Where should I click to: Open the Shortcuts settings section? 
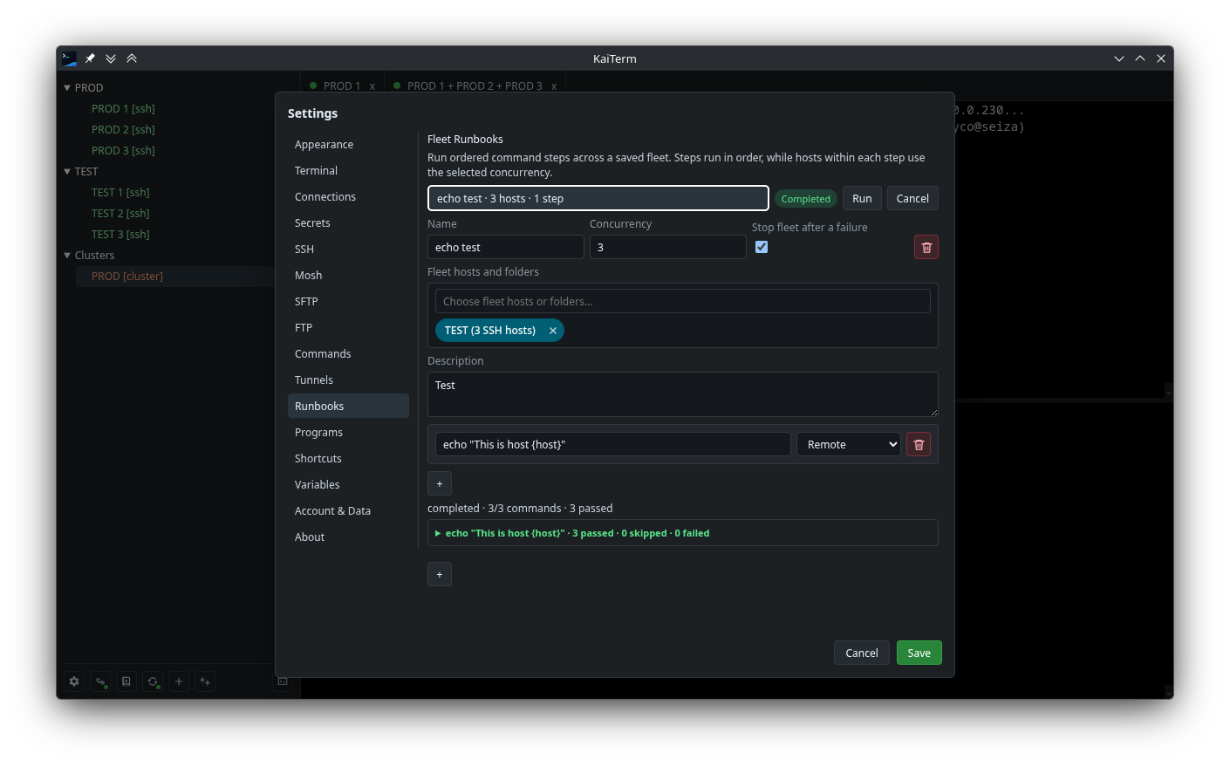coord(348,459)
